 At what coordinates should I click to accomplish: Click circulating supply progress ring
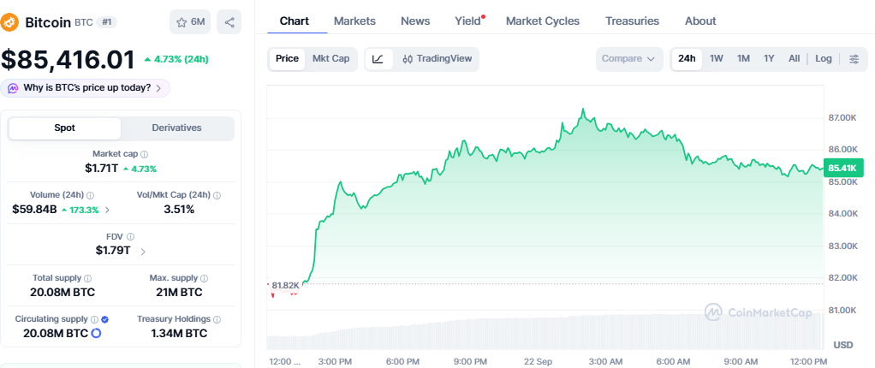coord(96,334)
